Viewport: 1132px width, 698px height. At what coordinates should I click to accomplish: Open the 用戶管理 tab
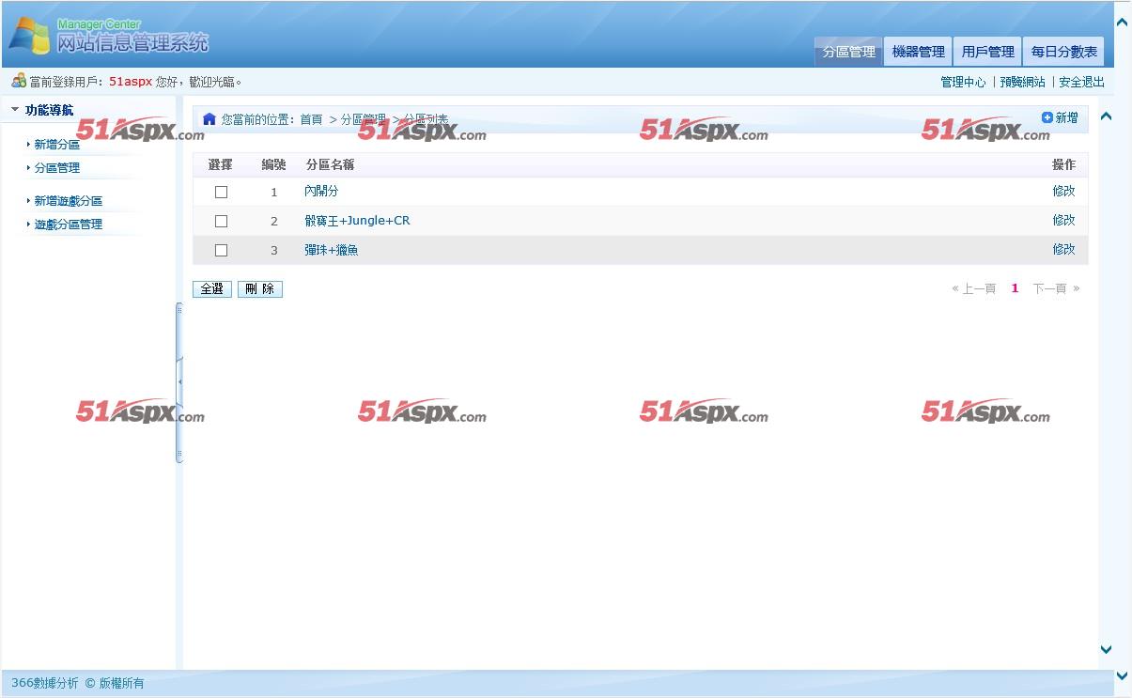coord(987,52)
